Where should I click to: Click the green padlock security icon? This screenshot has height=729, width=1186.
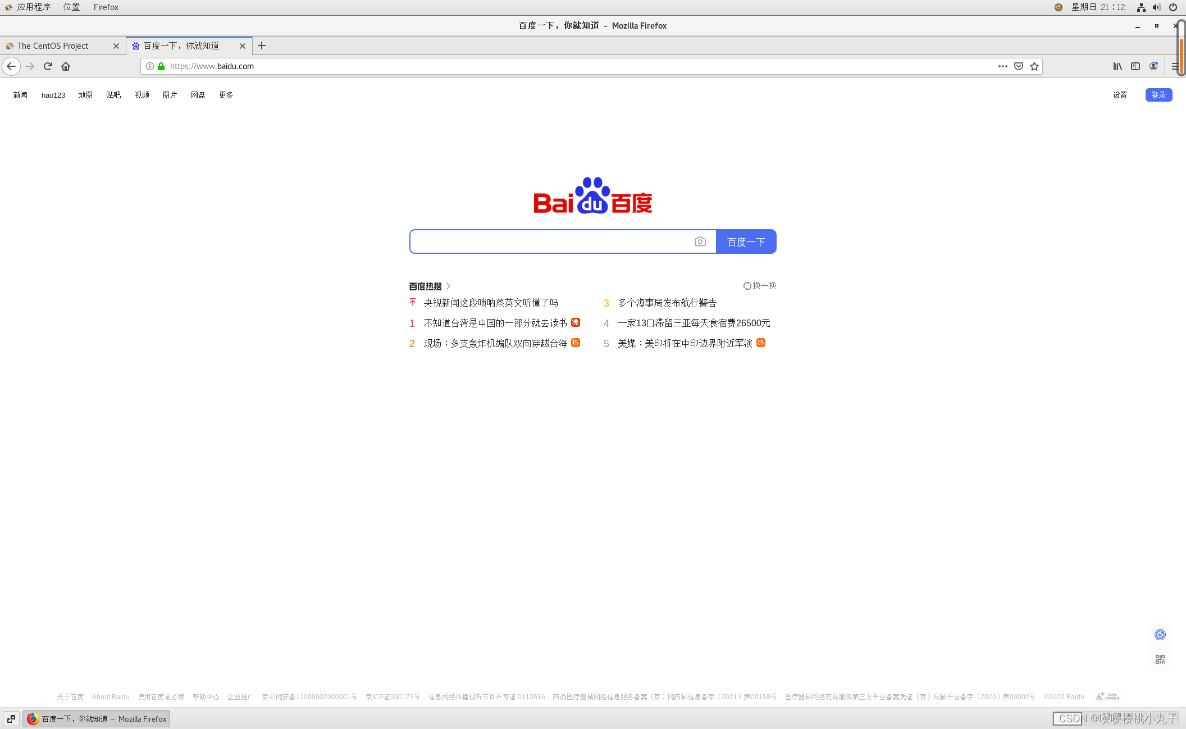click(161, 66)
